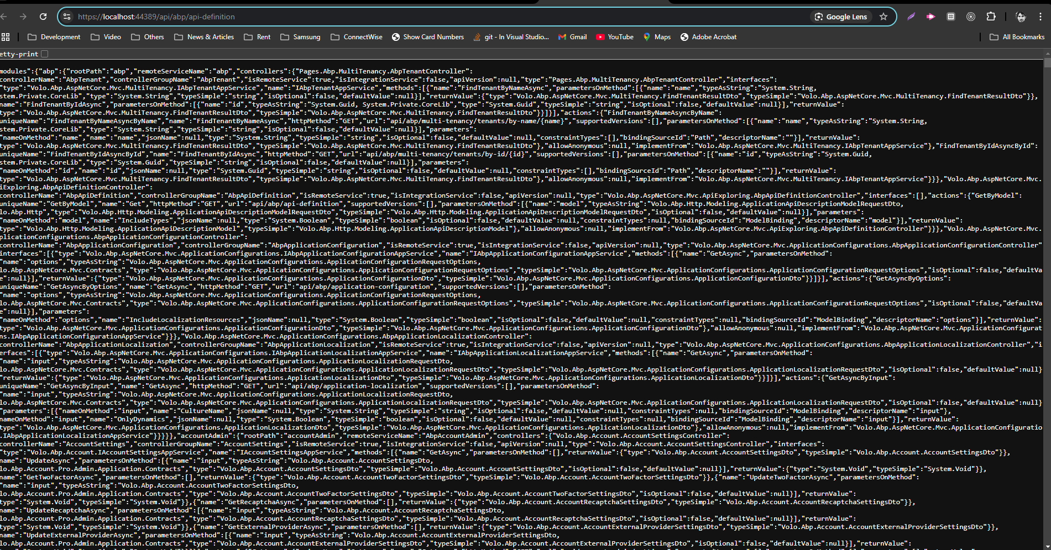Screen dimensions: 1051x550
Task: Open the purple feather extension
Action: [911, 17]
